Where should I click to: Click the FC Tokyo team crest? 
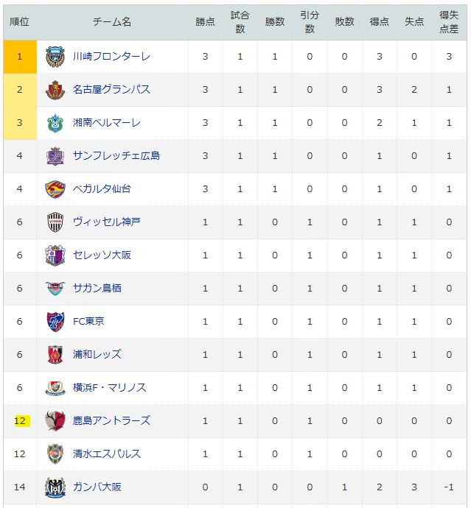pyautogui.click(x=55, y=322)
